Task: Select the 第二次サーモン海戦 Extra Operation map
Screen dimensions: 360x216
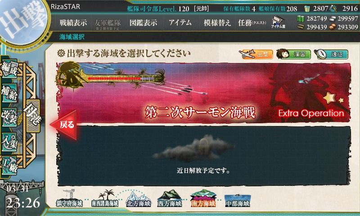Action: tap(204, 93)
